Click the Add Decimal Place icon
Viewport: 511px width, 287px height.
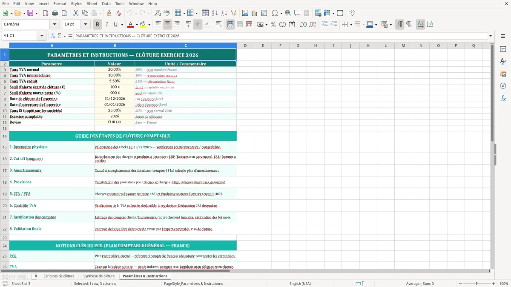point(304,25)
